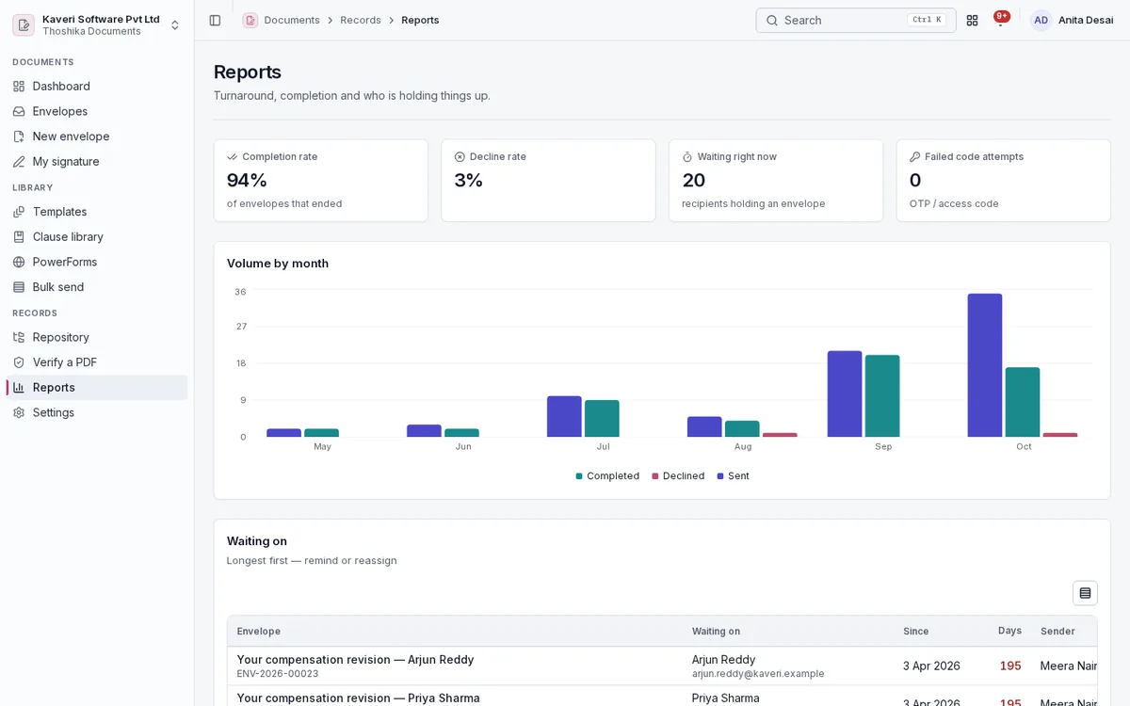Click the Reports breadcrumb text
Viewport: 1130px width, 706px height.
(420, 20)
